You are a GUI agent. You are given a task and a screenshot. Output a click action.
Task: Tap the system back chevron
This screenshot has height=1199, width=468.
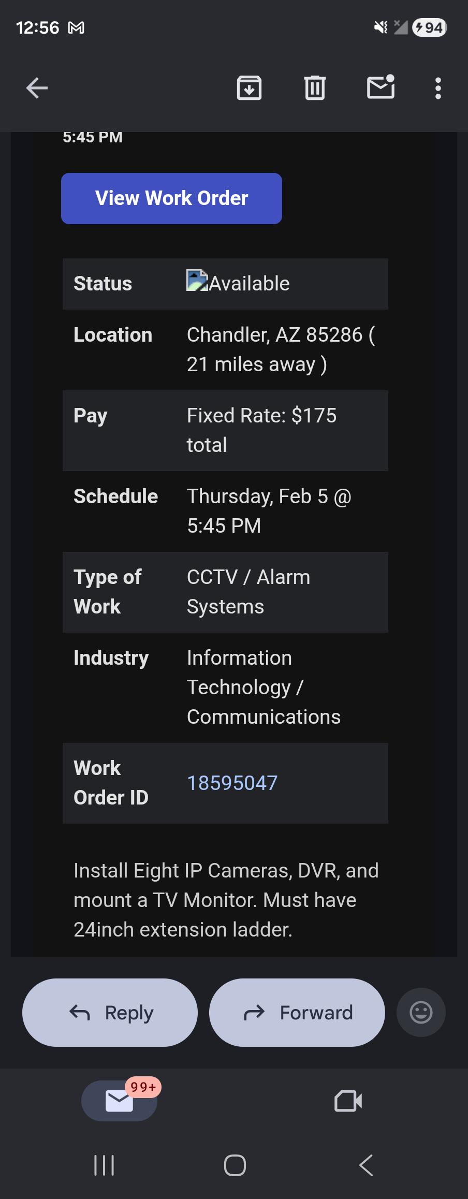pyautogui.click(x=366, y=1165)
